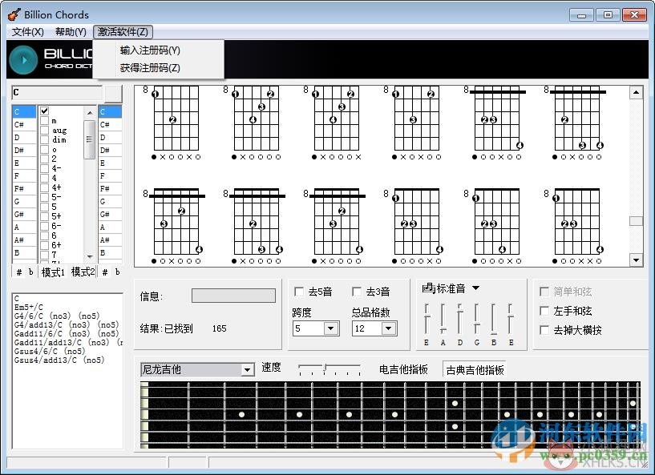Screen dimensions: 655x475
Task: Click the A string tuning slider
Action: [443, 319]
